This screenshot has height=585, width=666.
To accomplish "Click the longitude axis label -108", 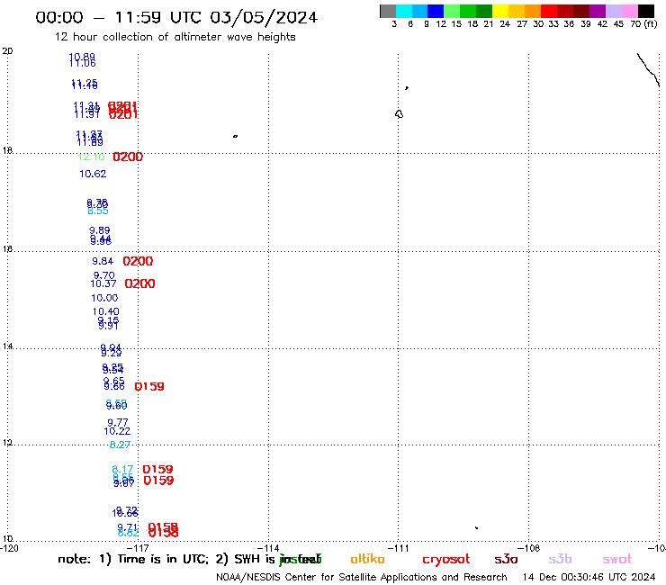I will click(530, 548).
